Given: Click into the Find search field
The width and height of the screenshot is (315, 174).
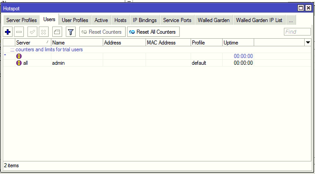Looking at the screenshot, I should click(297, 32).
